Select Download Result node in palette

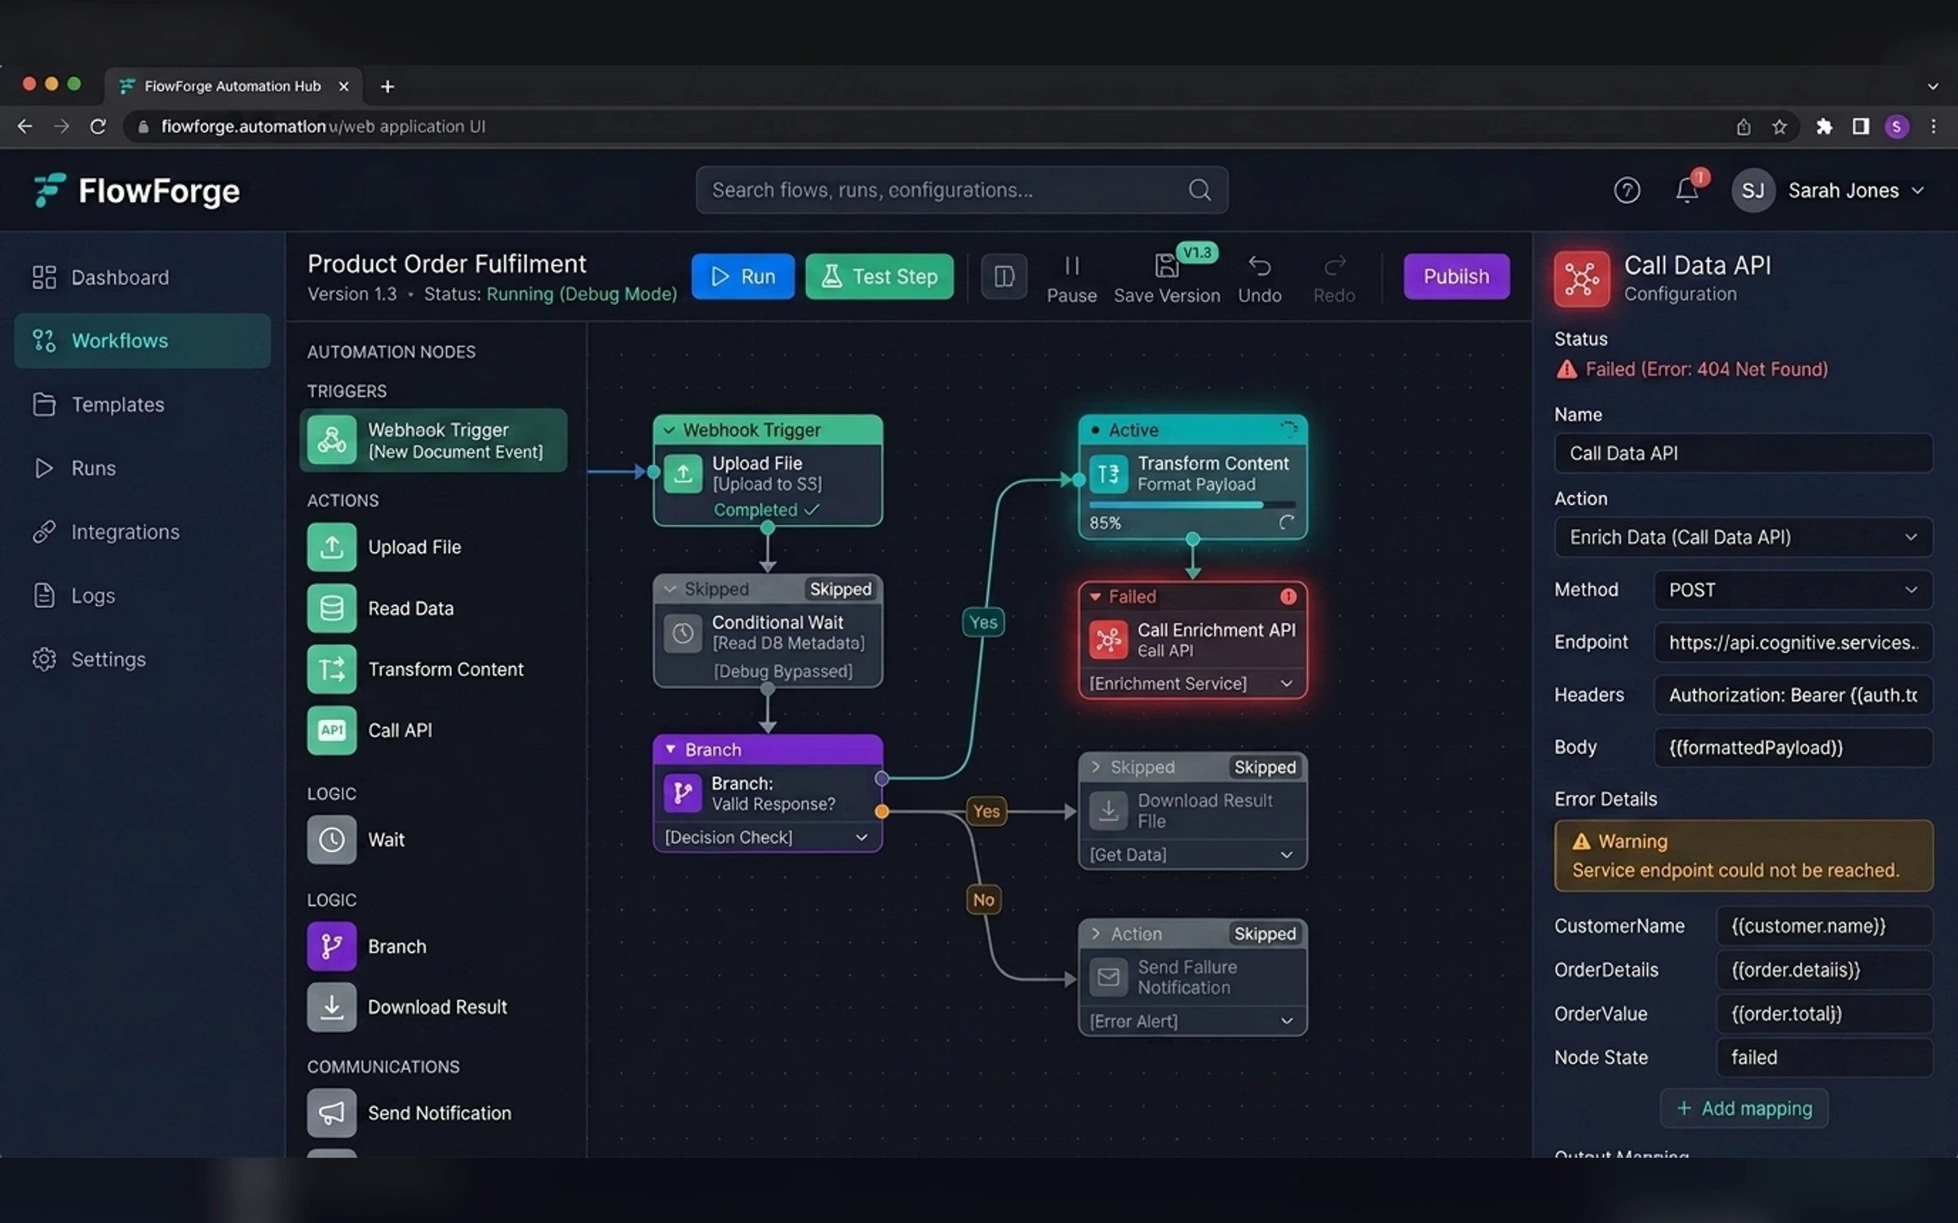pos(432,1008)
